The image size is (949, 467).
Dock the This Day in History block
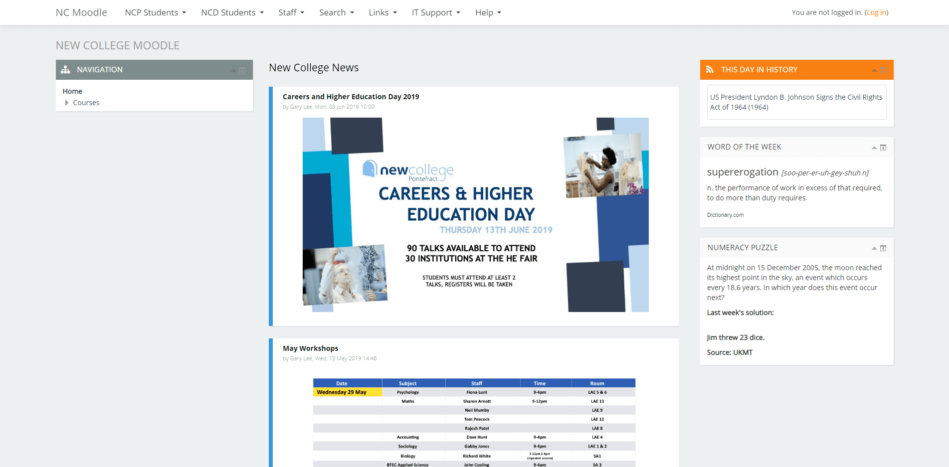click(x=883, y=70)
